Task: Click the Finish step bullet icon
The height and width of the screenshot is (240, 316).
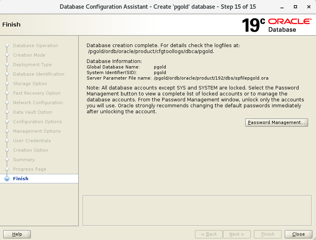Action: (x=7, y=179)
